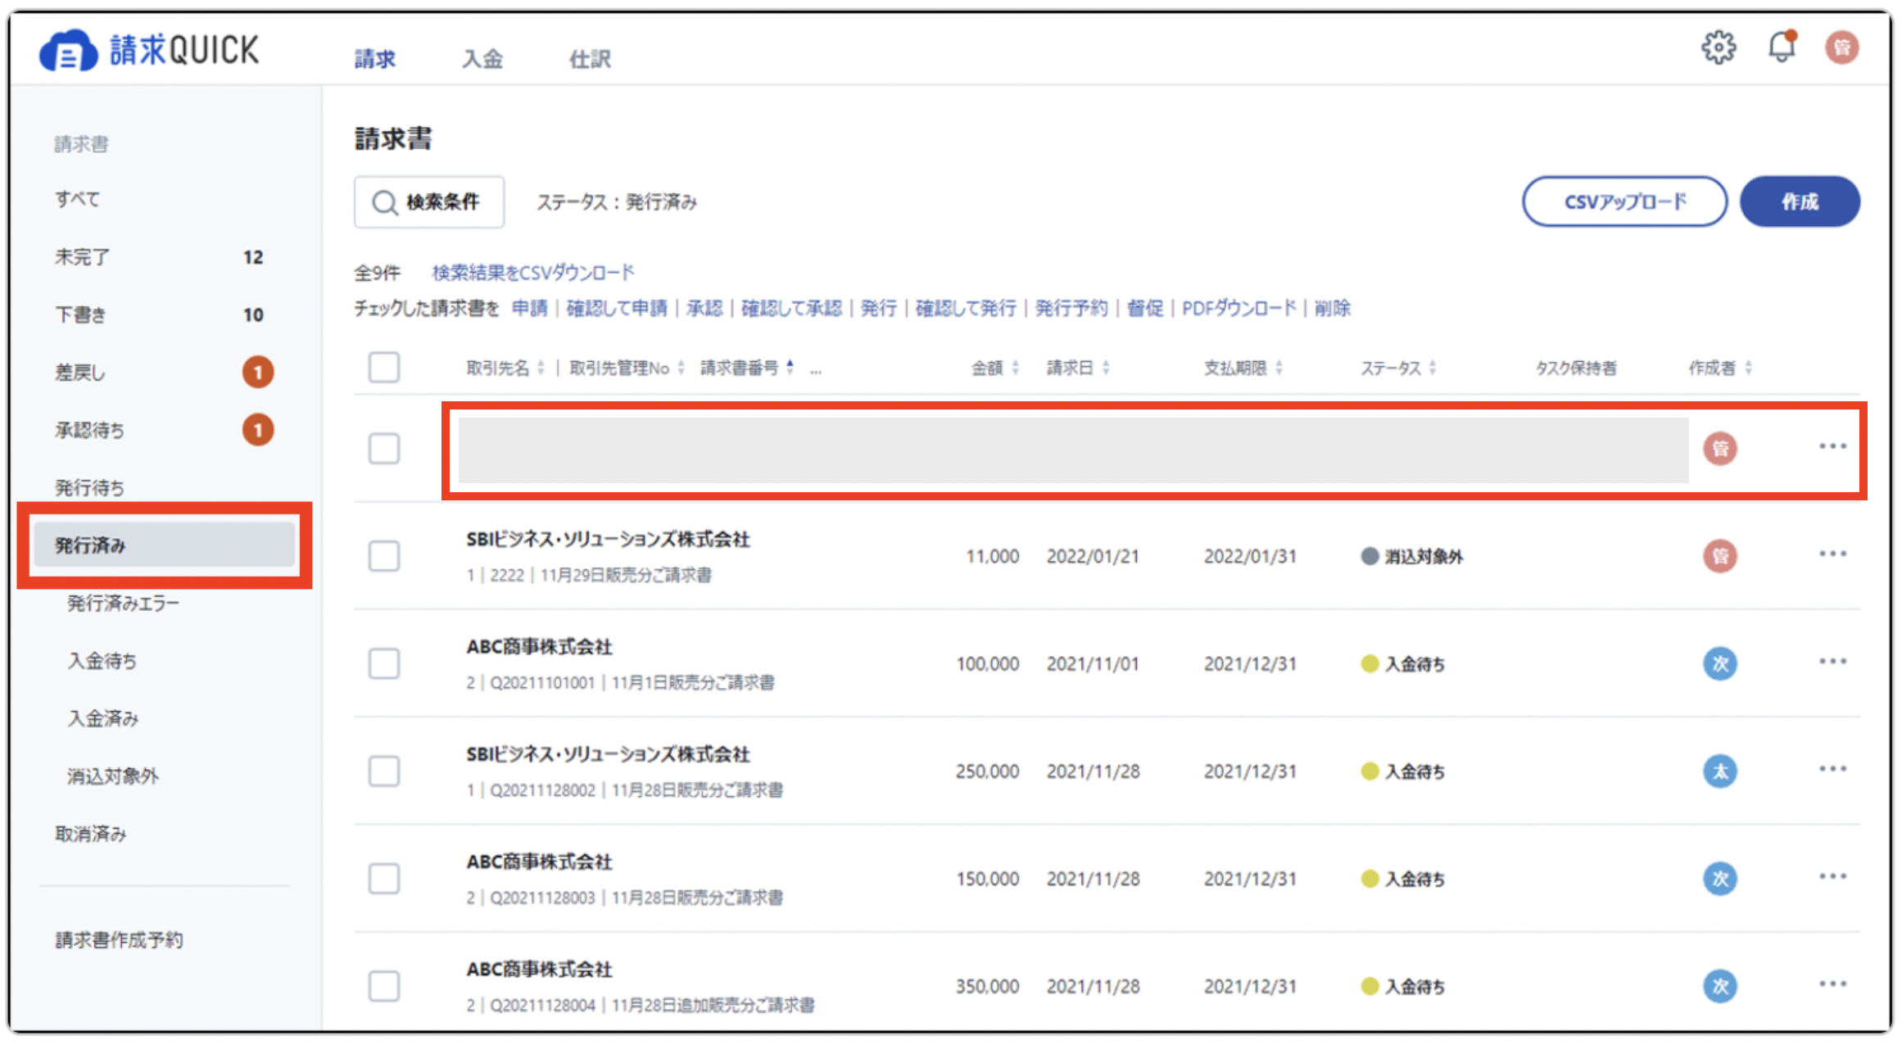Open the settings gear icon

point(1718,47)
